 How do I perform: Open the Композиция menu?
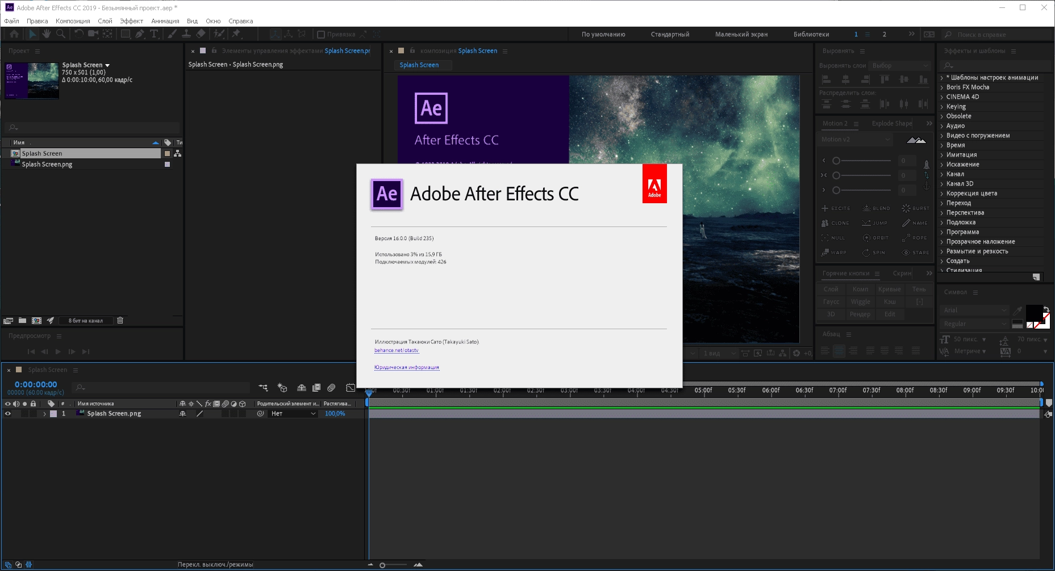tap(73, 21)
